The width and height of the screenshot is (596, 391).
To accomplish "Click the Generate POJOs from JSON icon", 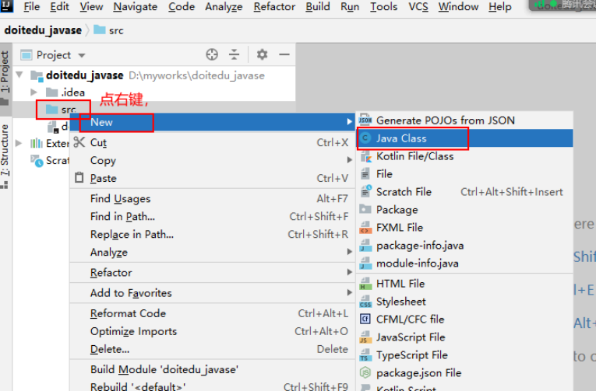I will click(365, 120).
